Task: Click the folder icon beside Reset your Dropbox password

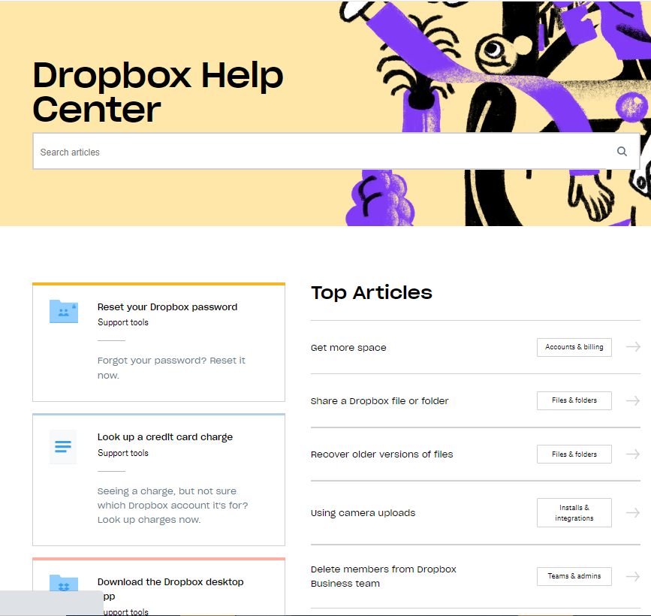Action: [x=64, y=311]
